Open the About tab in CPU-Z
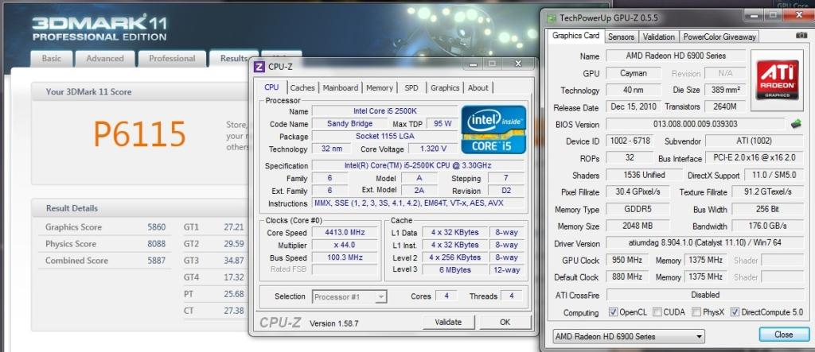This screenshot has height=352, width=815. point(478,87)
